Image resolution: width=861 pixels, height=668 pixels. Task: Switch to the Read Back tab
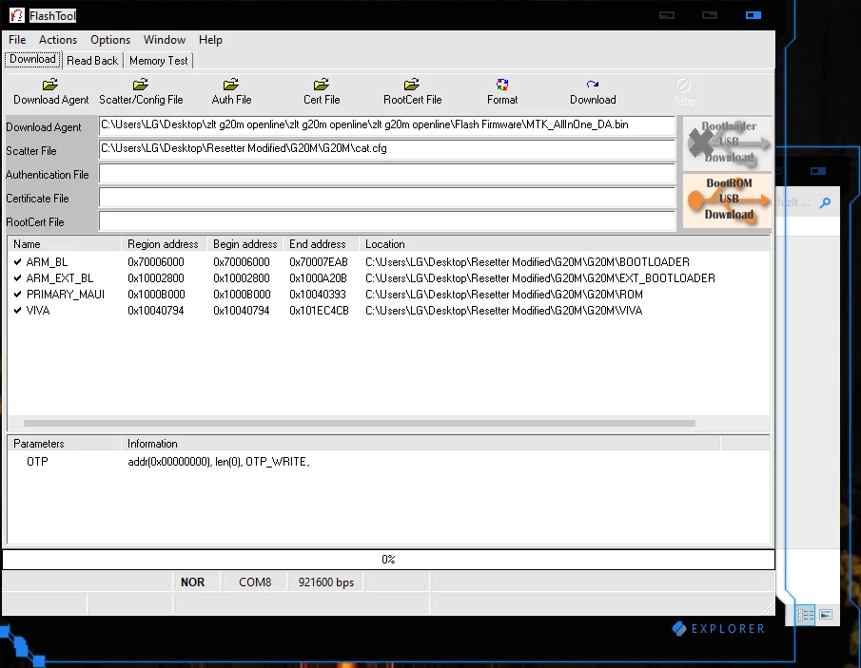92,61
